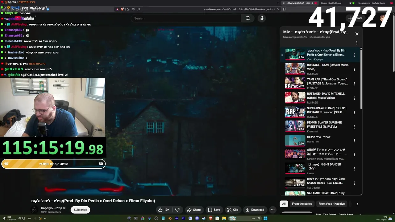Open the Kapelyo channel avatar
395x222 pixels.
[x=35, y=210]
